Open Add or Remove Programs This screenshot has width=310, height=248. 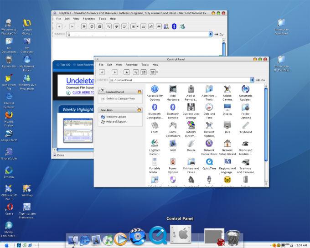pos(191,93)
